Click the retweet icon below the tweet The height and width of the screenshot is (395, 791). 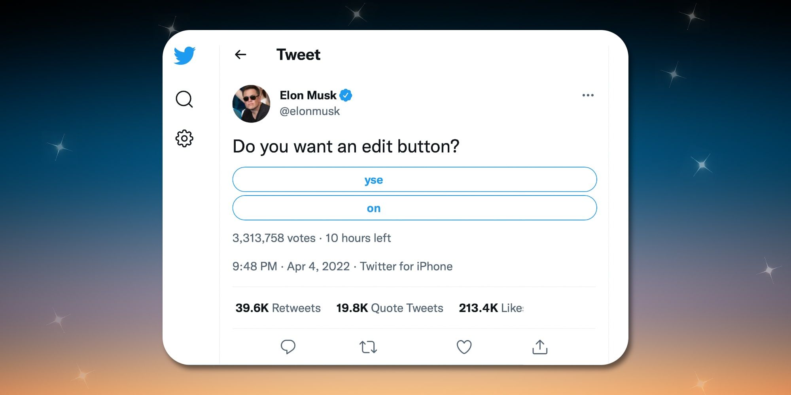pyautogui.click(x=369, y=347)
